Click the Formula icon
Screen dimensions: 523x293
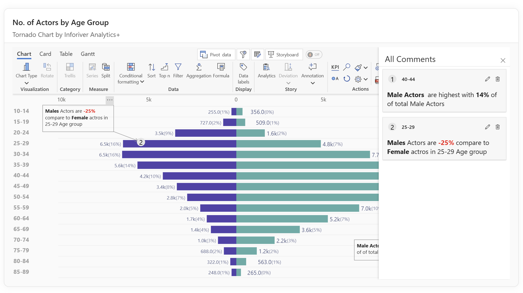tap(221, 67)
